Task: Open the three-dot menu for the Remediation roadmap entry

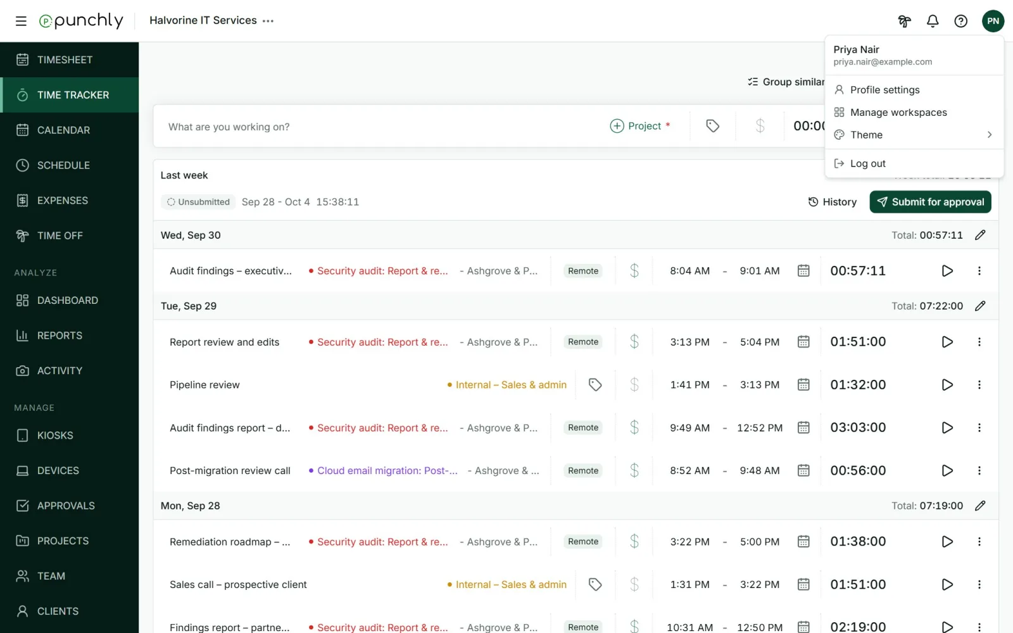Action: pos(979,542)
